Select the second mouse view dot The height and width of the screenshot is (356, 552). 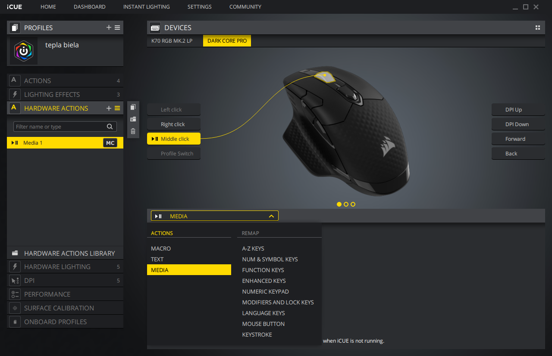point(346,204)
